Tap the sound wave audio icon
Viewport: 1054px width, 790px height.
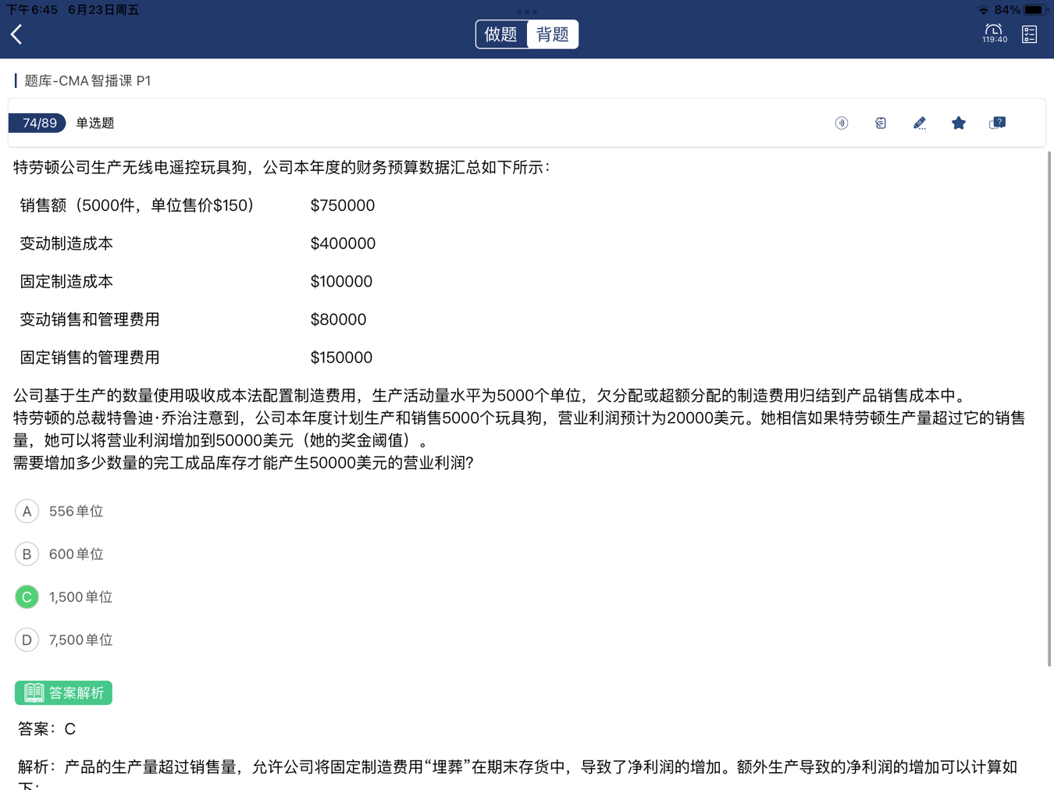pos(842,123)
